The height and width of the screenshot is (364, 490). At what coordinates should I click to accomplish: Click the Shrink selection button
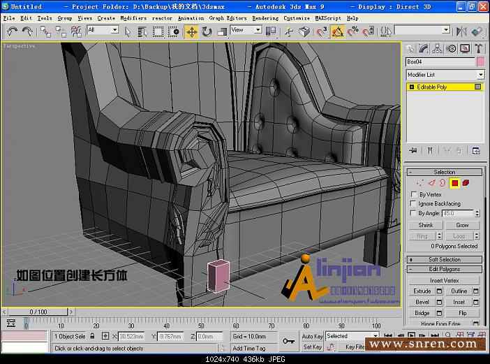click(425, 225)
